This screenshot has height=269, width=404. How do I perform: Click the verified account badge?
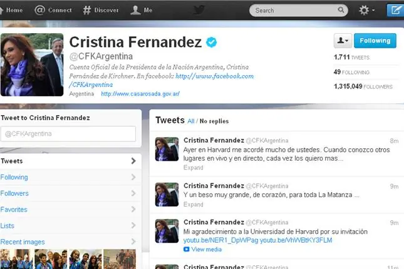211,42
